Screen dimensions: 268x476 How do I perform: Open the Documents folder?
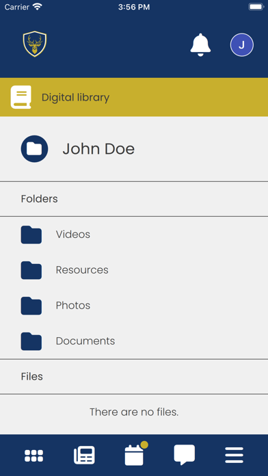[x=134, y=341]
